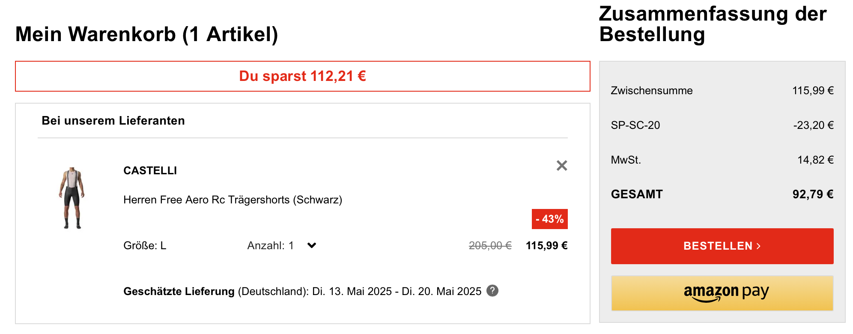This screenshot has height=334, width=853.
Task: Click the MwSt. amount 14,82 €
Action: (815, 160)
